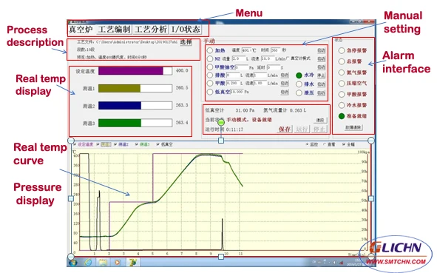Click the 排酸 indicator circle
The image size is (437, 273).
pos(210,75)
